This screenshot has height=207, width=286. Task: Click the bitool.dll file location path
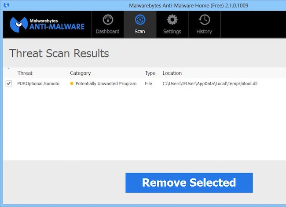[209, 84]
